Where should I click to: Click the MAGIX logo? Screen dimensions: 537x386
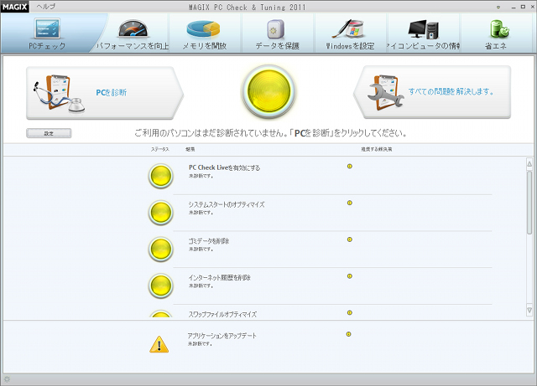pyautogui.click(x=15, y=7)
